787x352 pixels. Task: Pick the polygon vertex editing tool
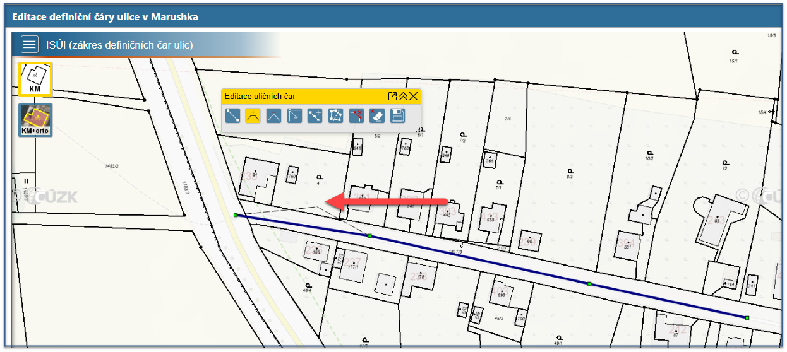click(335, 116)
